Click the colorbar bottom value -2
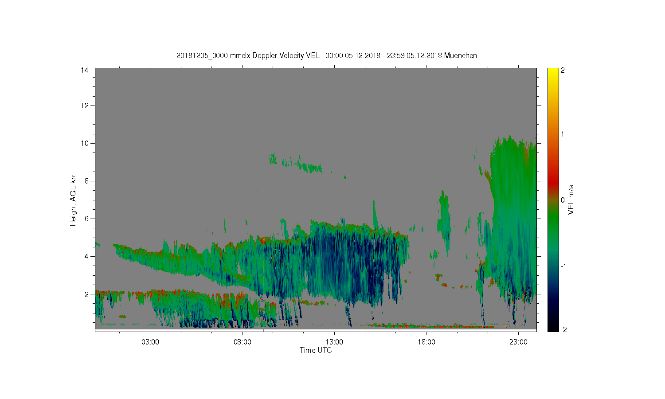This screenshot has width=665, height=399. 563,329
